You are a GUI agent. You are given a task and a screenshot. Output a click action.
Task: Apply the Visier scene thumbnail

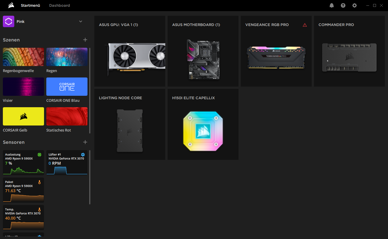[23, 87]
